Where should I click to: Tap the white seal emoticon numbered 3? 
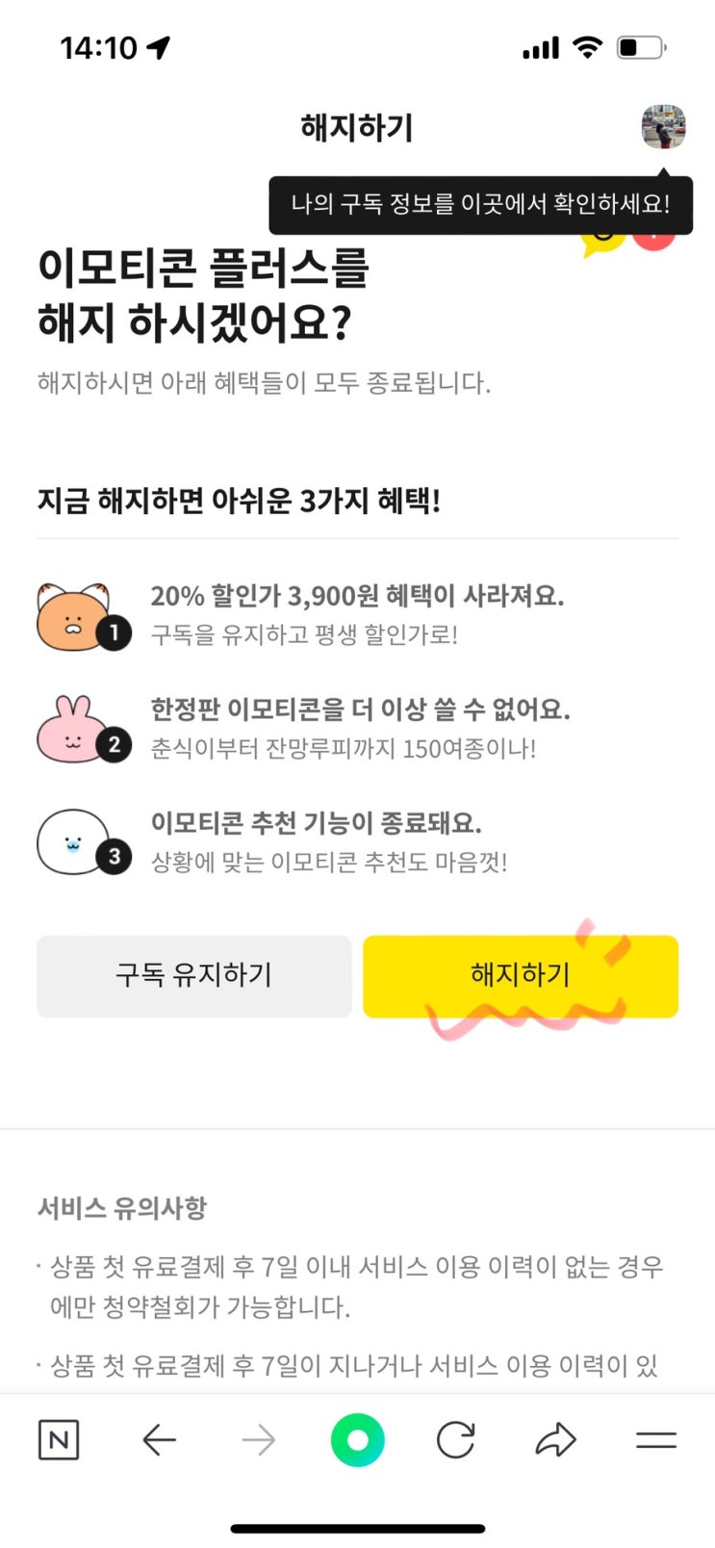pos(75,842)
